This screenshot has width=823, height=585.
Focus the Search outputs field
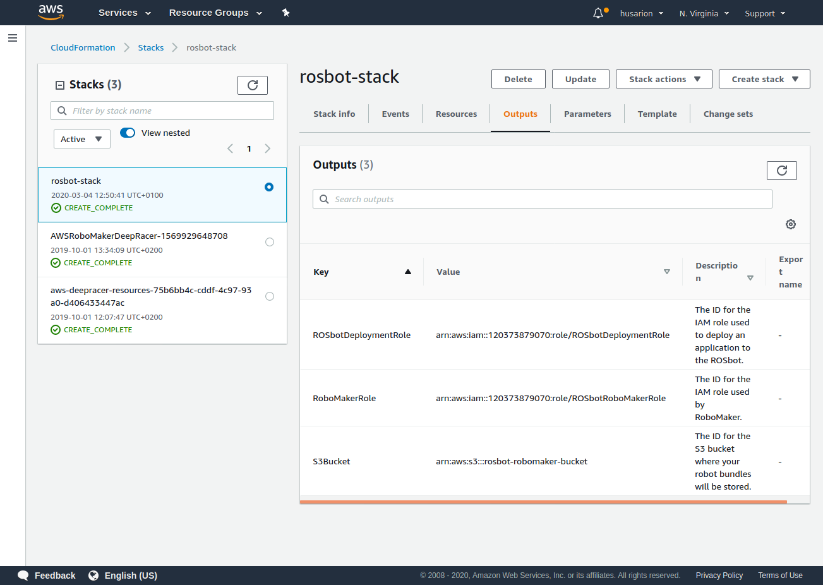click(x=543, y=199)
